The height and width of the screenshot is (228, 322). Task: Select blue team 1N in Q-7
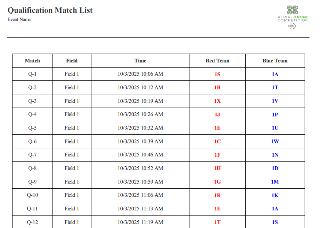click(275, 155)
